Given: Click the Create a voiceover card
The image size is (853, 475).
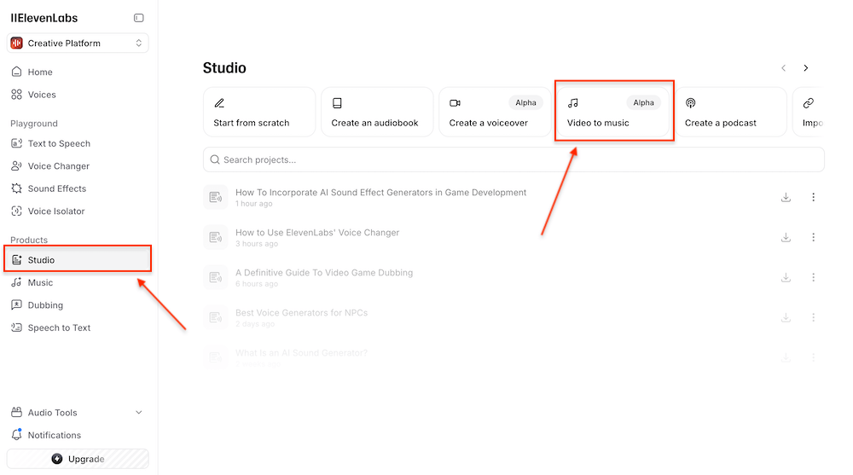Looking at the screenshot, I should 495,112.
